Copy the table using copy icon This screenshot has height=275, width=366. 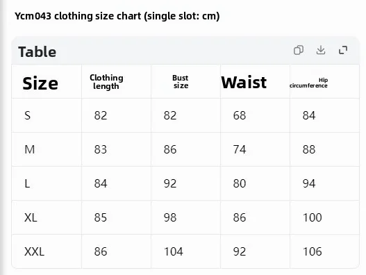click(x=299, y=50)
